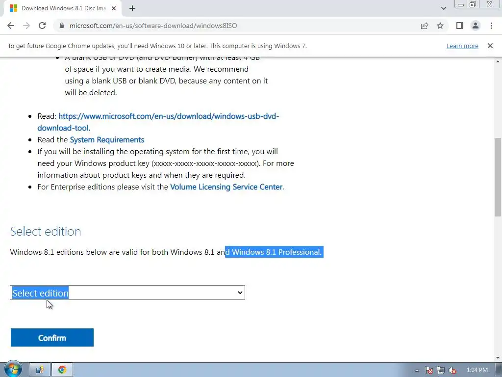Click the scrollbar up arrow
The image size is (502, 377).
coord(498,61)
